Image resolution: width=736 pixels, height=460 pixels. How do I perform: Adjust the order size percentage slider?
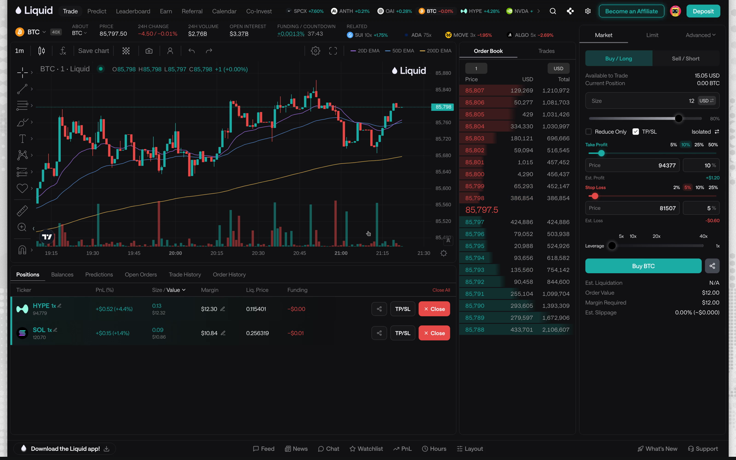coord(678,119)
